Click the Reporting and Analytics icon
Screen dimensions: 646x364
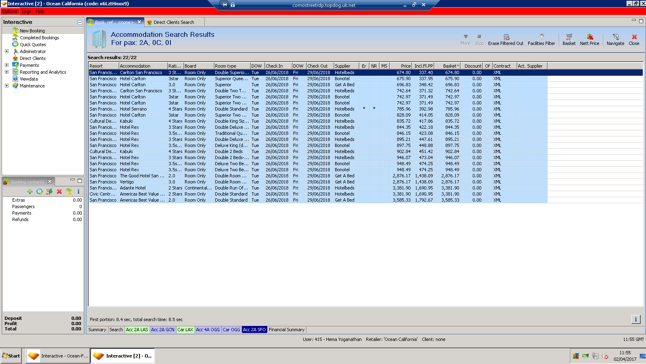click(15, 72)
